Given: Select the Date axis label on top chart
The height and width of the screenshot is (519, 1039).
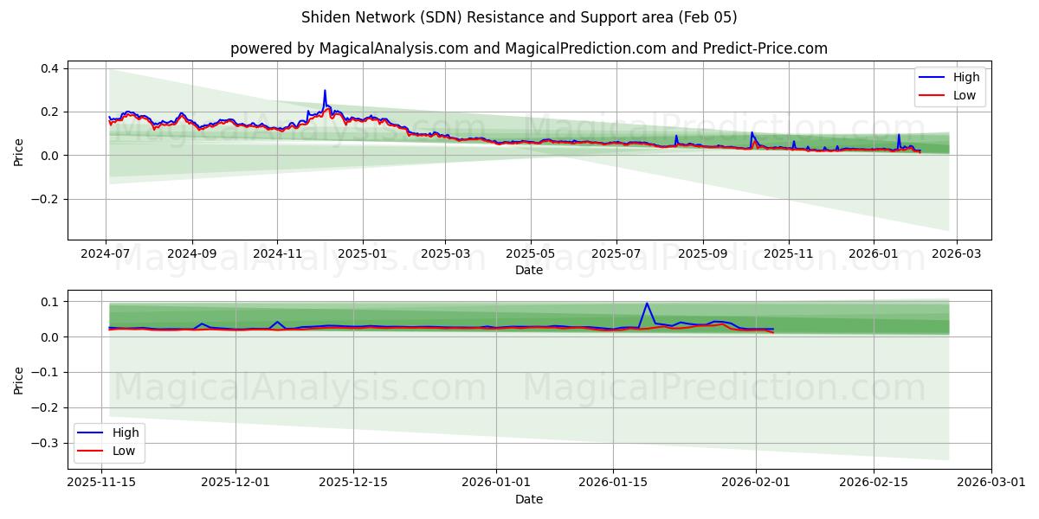Looking at the screenshot, I should 529,270.
